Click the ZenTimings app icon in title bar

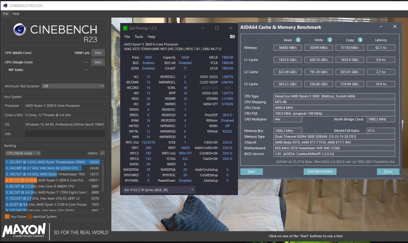click(x=125, y=28)
